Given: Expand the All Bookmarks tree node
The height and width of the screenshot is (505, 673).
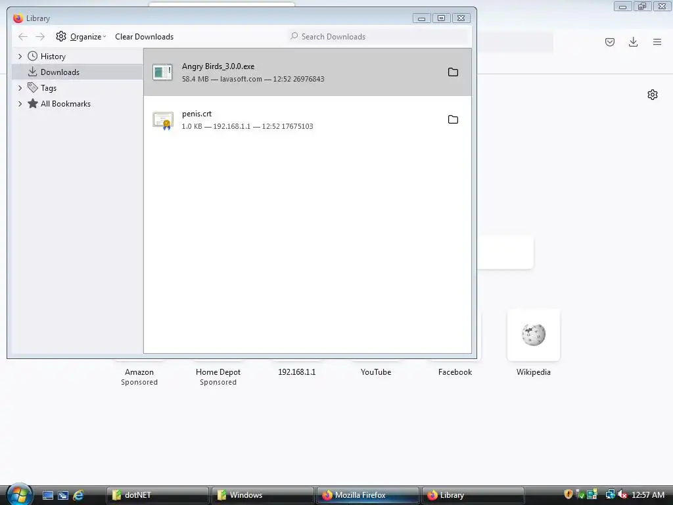Looking at the screenshot, I should (x=20, y=104).
